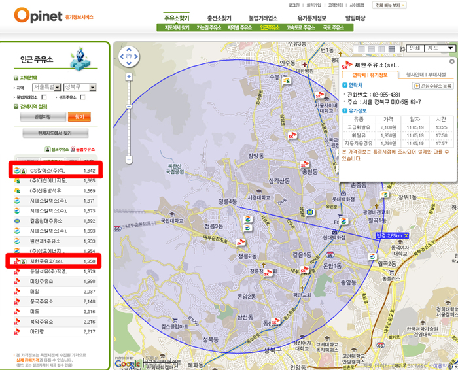Click the GS Caltex logo in the 1,842 row
Image resolution: width=458 pixels, height=370 pixels.
point(17,171)
